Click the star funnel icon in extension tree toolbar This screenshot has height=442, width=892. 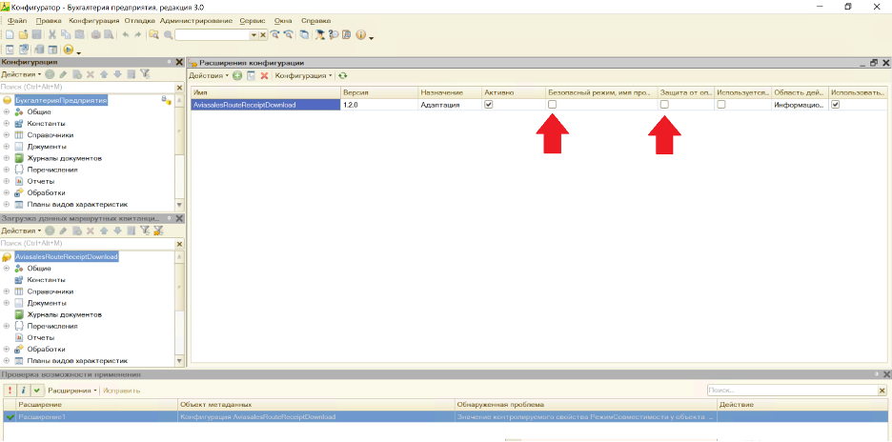click(x=158, y=231)
